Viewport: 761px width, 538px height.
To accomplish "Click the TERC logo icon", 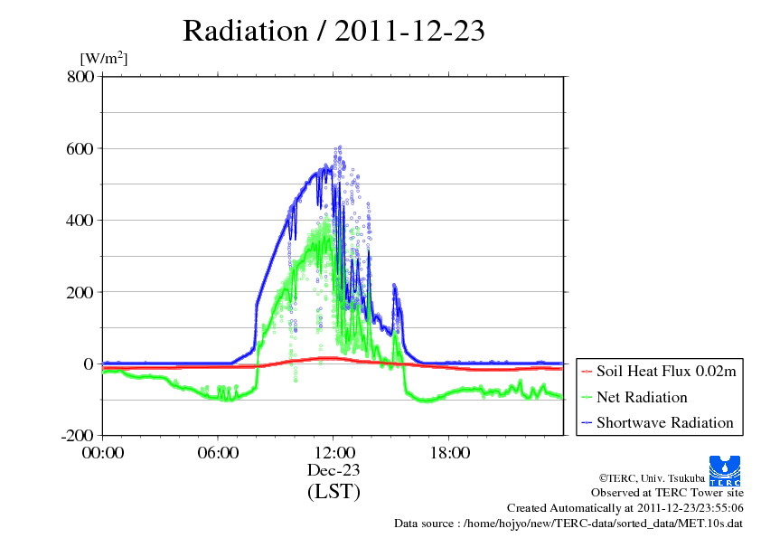I will 725,471.
